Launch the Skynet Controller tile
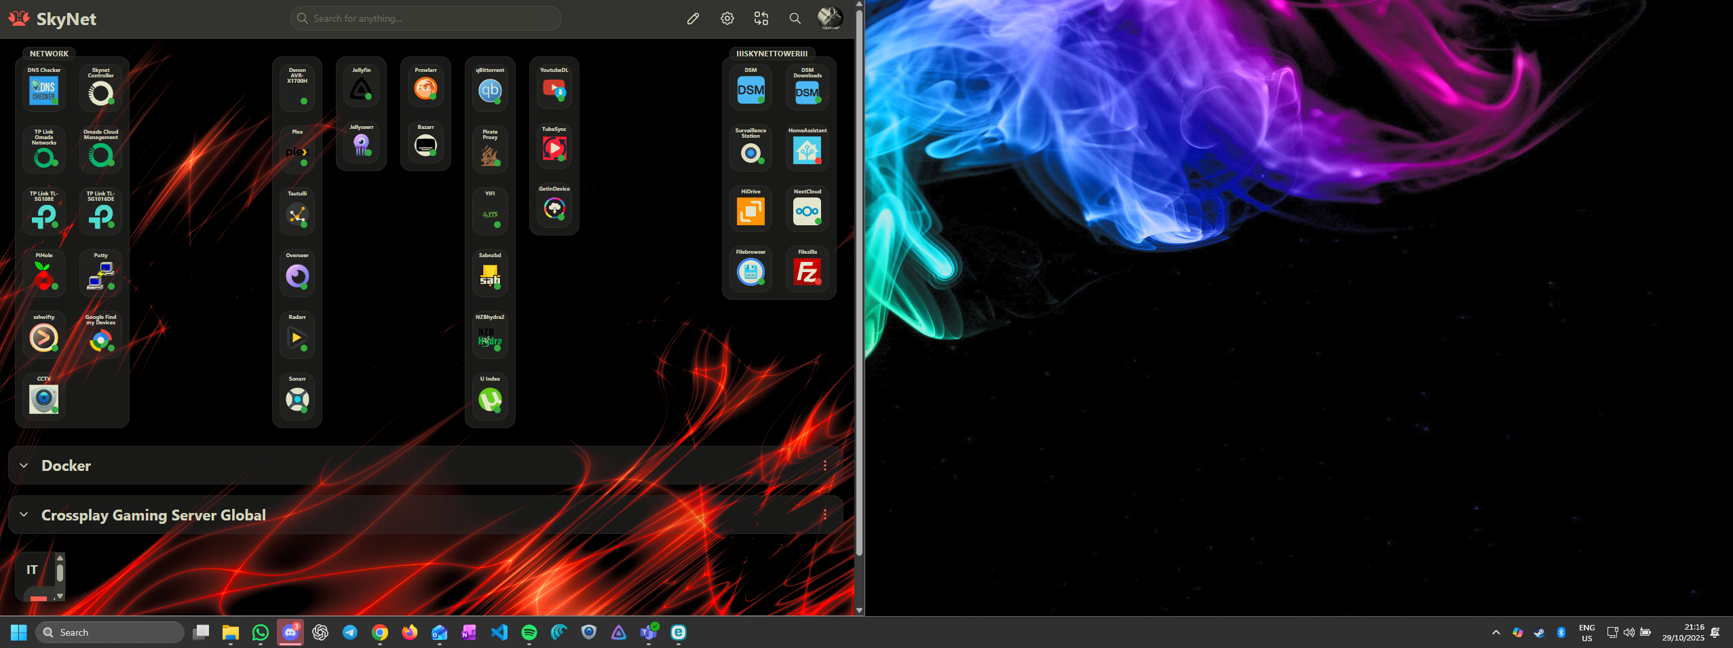 (100, 88)
